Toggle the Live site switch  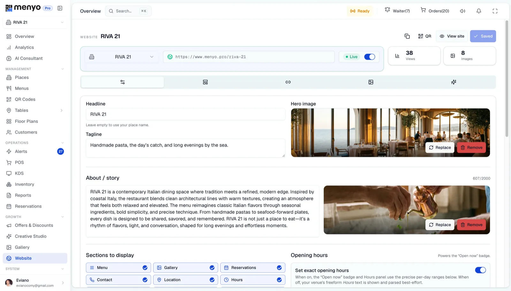[370, 57]
